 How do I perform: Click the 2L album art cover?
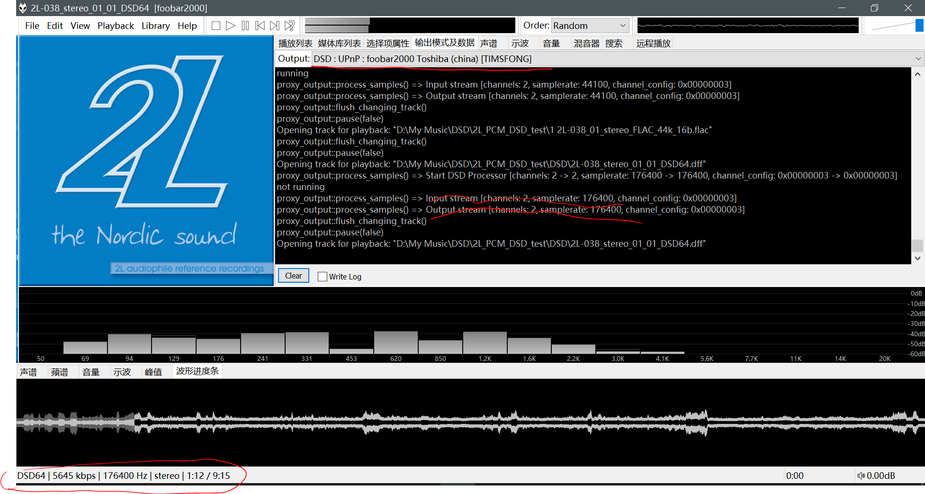pos(146,161)
